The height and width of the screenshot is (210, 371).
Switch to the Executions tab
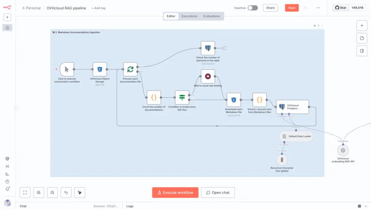189,16
